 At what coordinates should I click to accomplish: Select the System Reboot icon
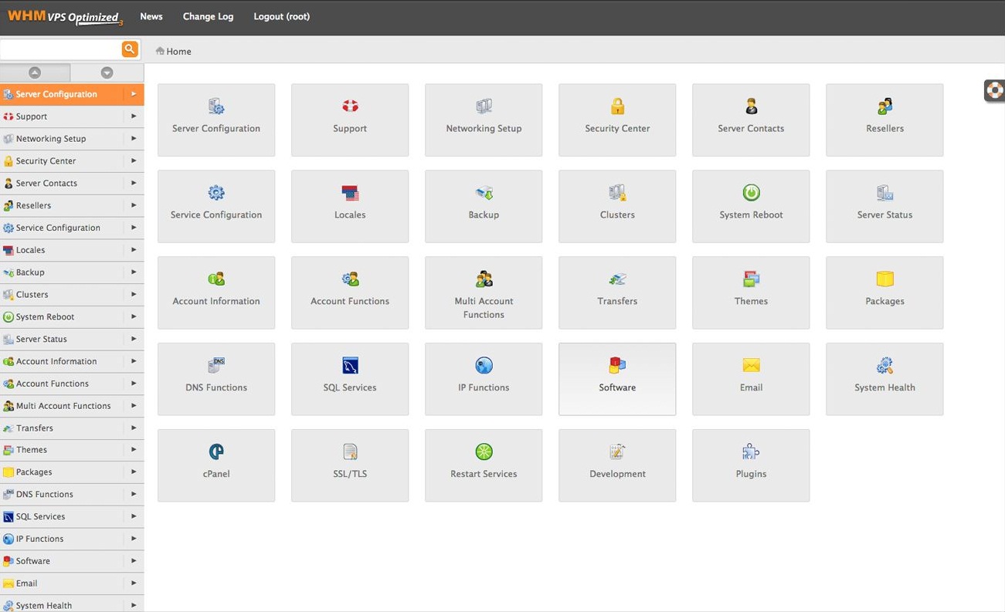[750, 206]
